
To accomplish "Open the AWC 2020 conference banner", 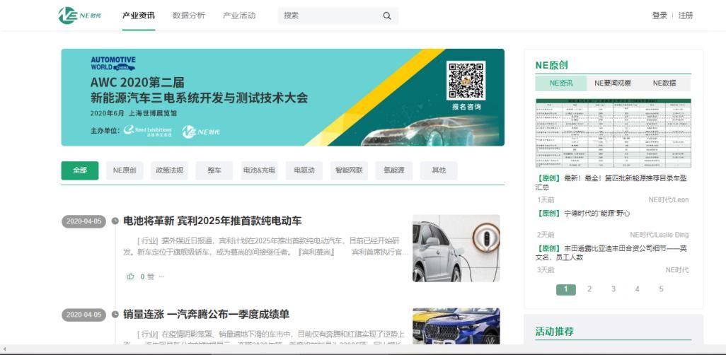I will (x=282, y=97).
